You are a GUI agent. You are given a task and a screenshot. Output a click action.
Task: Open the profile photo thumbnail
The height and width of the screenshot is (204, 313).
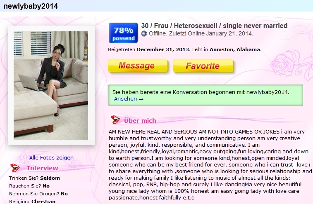pyautogui.click(x=51, y=85)
